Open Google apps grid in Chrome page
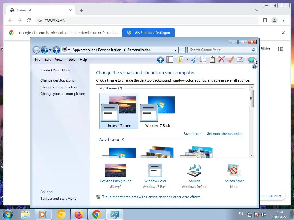 pyautogui.click(x=280, y=49)
